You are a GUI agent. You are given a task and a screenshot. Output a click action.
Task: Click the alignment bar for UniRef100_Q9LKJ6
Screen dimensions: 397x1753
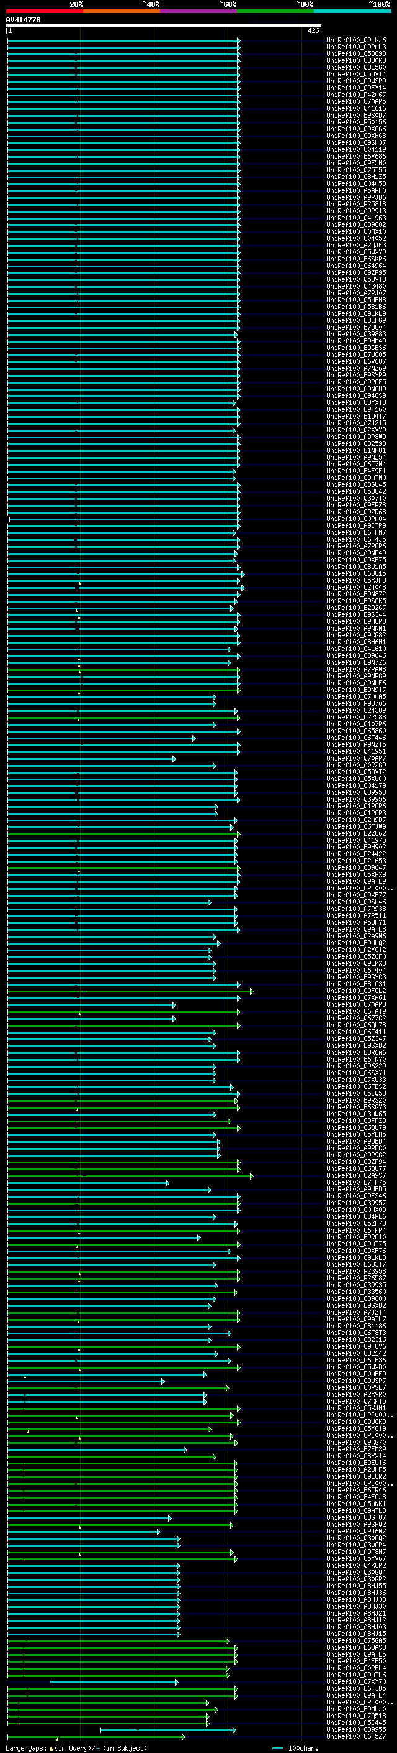(x=123, y=40)
